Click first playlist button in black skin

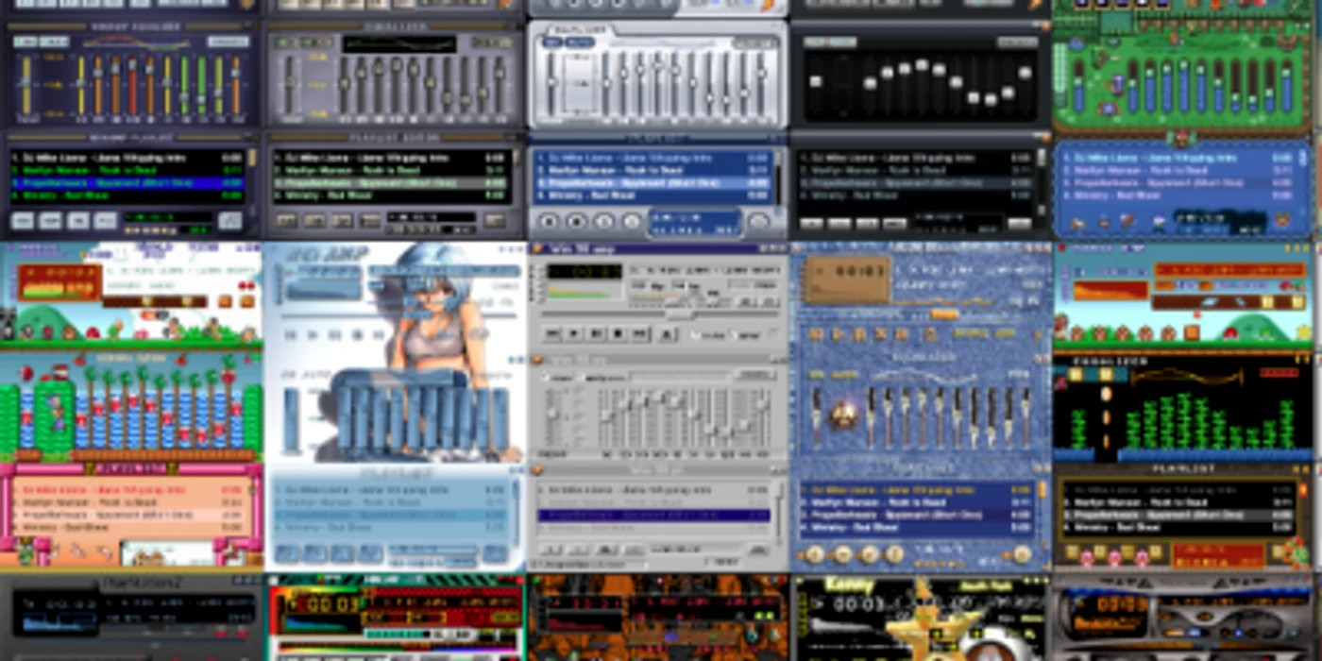click(x=811, y=224)
